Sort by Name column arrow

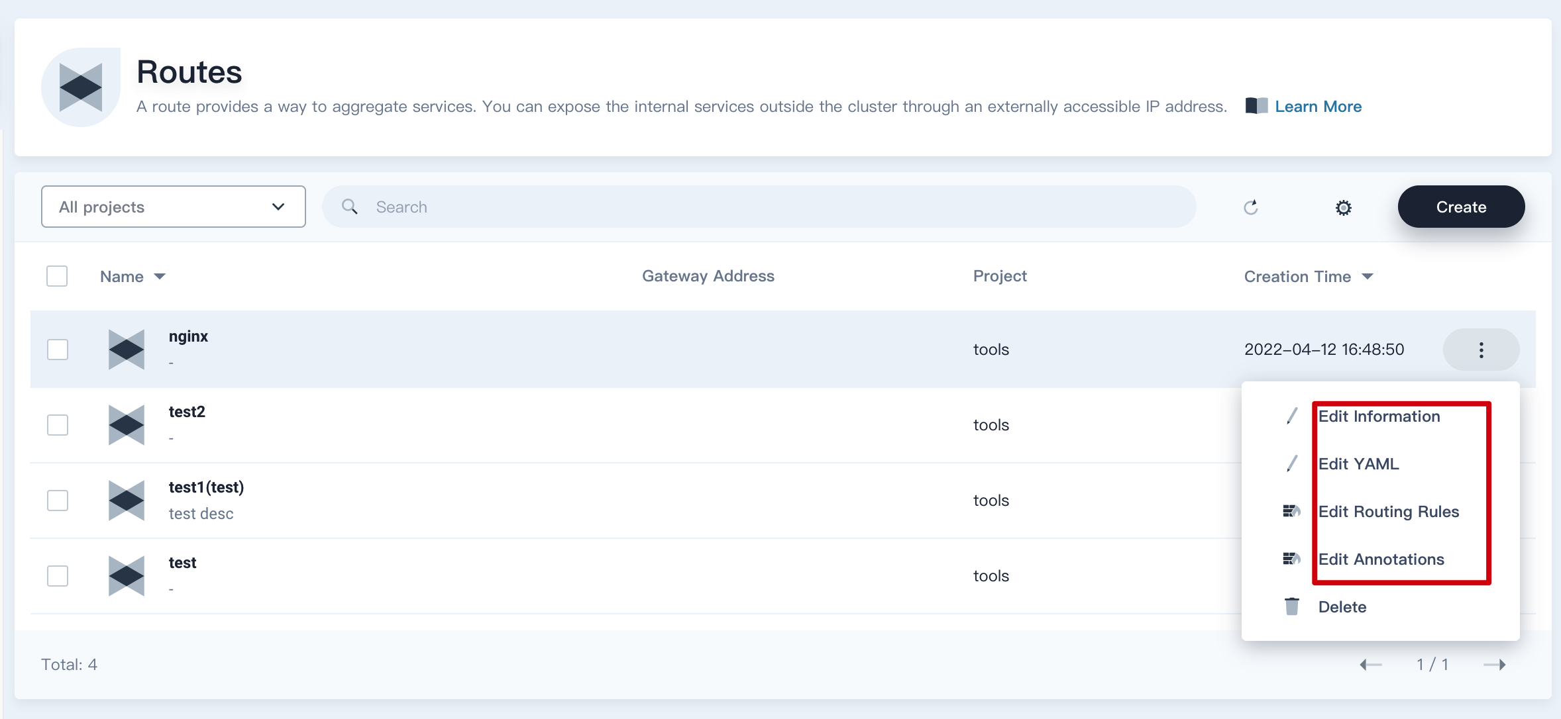[x=160, y=277]
